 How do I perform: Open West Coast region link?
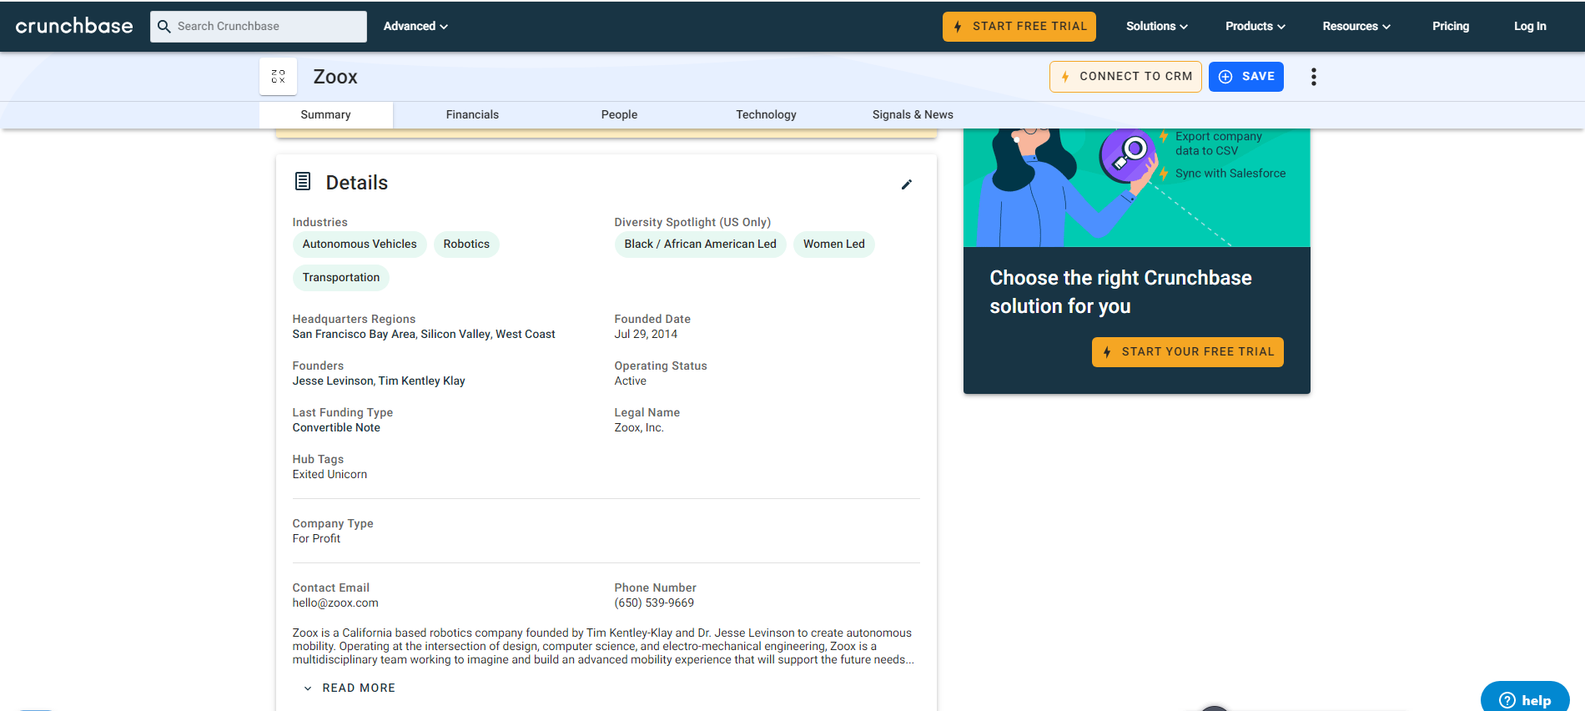[x=526, y=335]
